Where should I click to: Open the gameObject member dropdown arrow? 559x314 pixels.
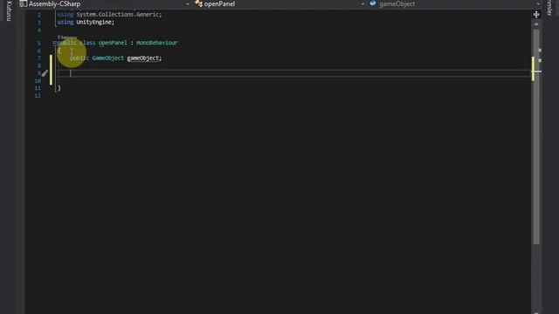pyautogui.click(x=538, y=3)
